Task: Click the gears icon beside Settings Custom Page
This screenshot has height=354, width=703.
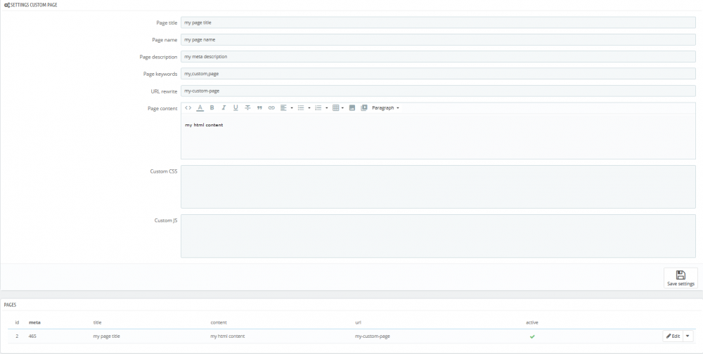Action: pos(7,5)
